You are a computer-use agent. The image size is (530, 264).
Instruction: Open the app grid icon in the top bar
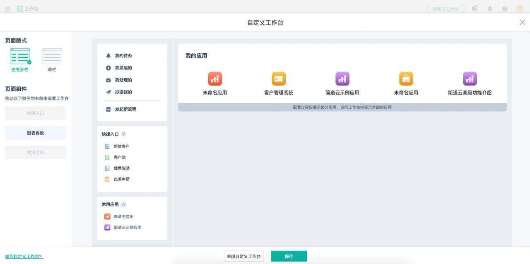(7, 9)
